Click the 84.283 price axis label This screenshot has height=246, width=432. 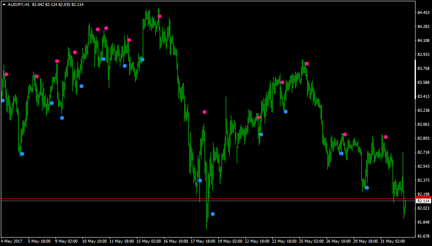tap(424, 27)
